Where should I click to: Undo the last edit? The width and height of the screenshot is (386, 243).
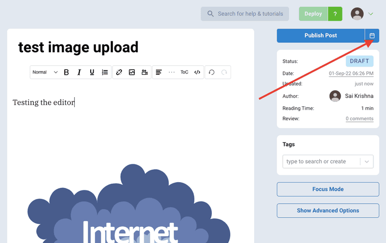coord(211,72)
